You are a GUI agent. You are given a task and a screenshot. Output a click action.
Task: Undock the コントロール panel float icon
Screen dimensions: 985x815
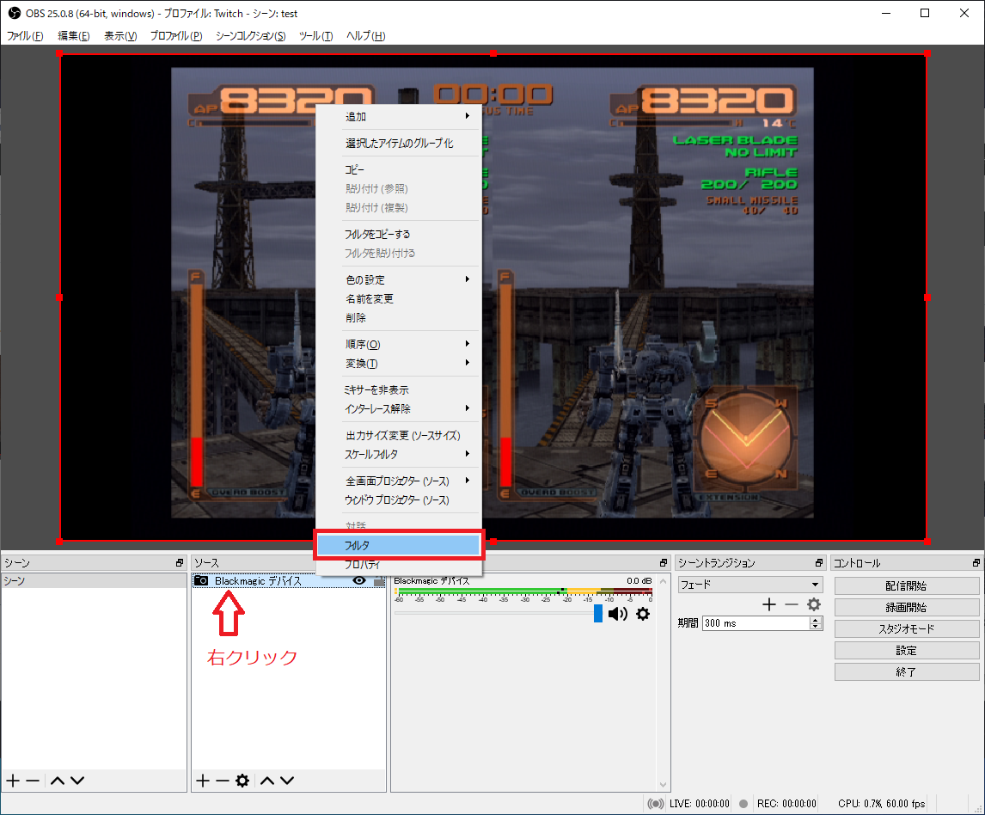tap(976, 563)
